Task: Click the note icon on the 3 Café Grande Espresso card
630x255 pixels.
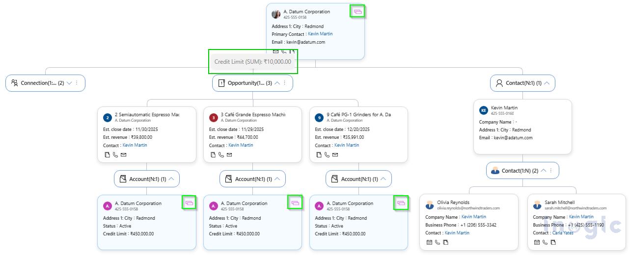Action: coord(214,155)
